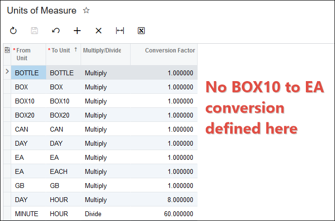Select the BOX10 From Unit cell
The image size is (335, 221).
click(28, 101)
